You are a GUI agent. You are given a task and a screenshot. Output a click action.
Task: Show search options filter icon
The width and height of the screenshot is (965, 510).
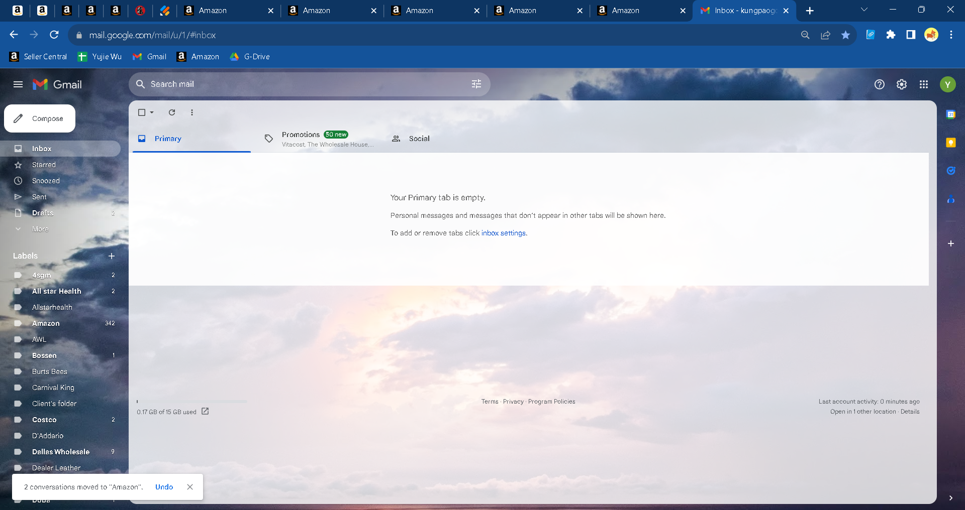pos(476,84)
